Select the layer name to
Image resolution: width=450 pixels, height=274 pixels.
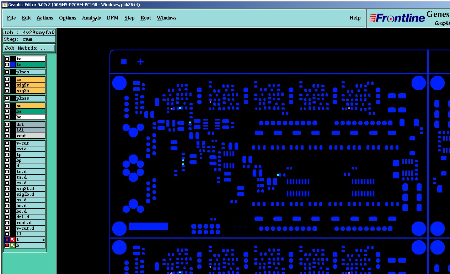coord(31,59)
